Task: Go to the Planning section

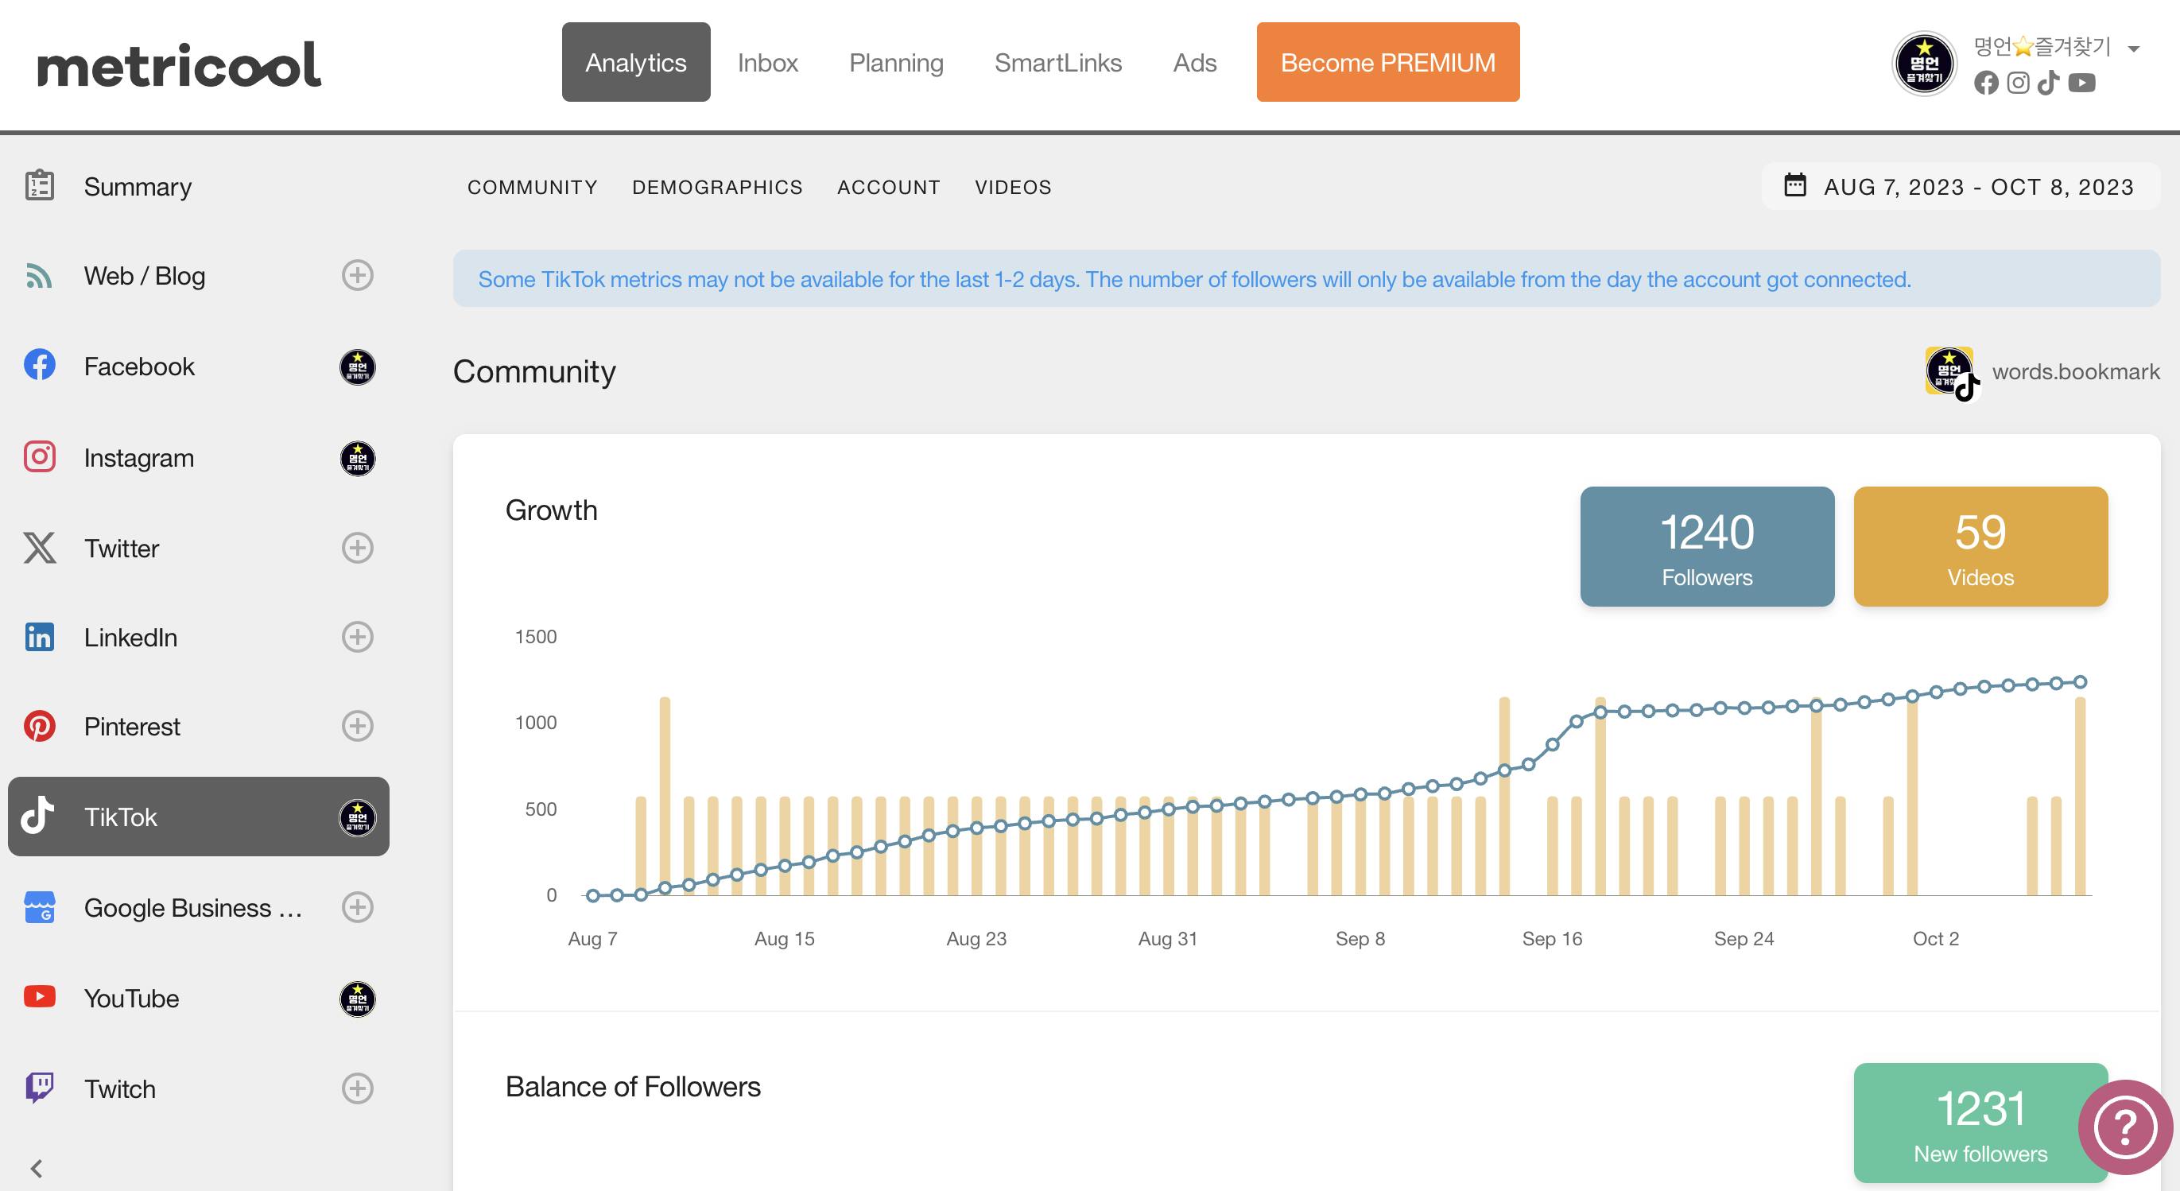Action: [895, 63]
